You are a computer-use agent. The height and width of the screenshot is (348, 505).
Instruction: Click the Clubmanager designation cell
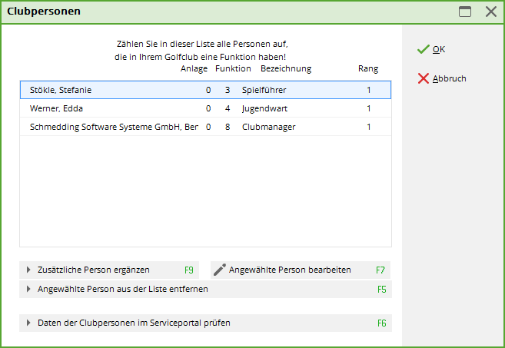point(268,127)
